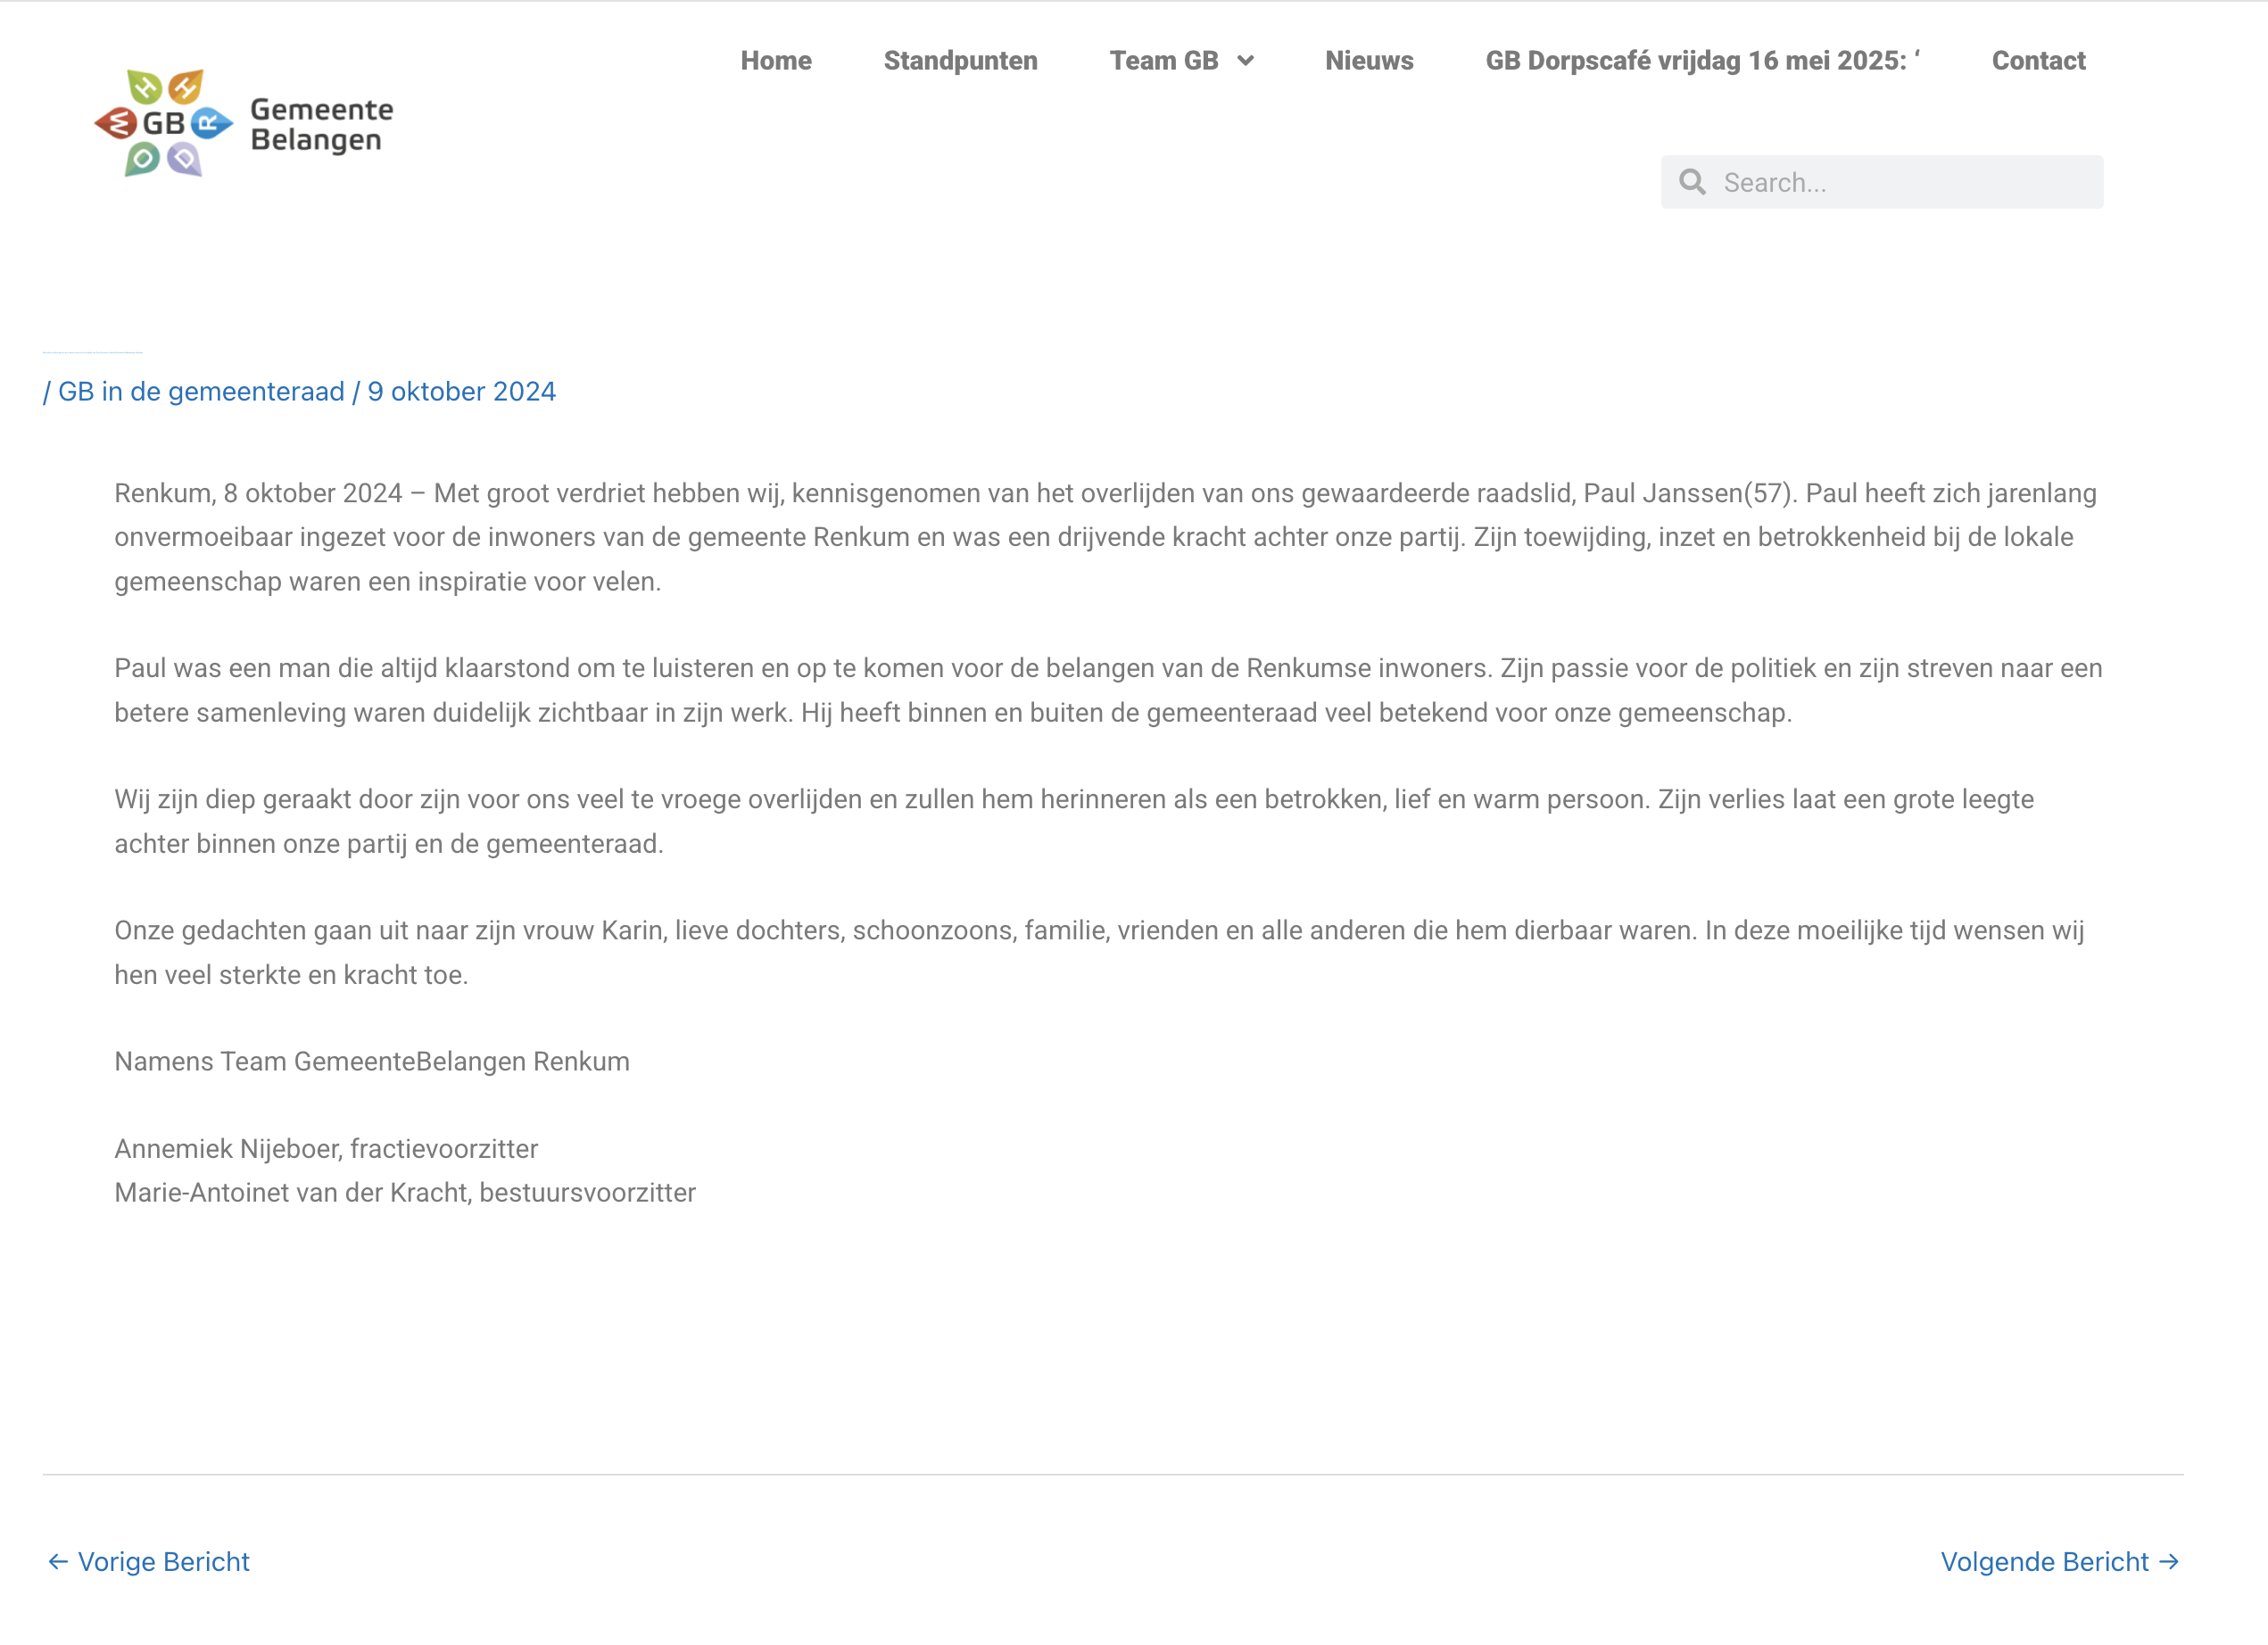Open the GB in de gemeenteraad category
Screen dimensions: 2268x1645
point(201,391)
